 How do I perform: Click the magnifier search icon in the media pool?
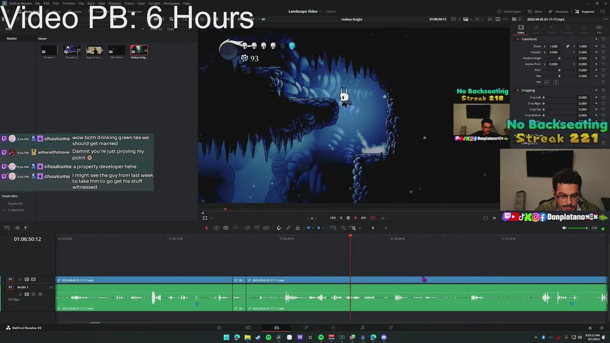click(171, 19)
